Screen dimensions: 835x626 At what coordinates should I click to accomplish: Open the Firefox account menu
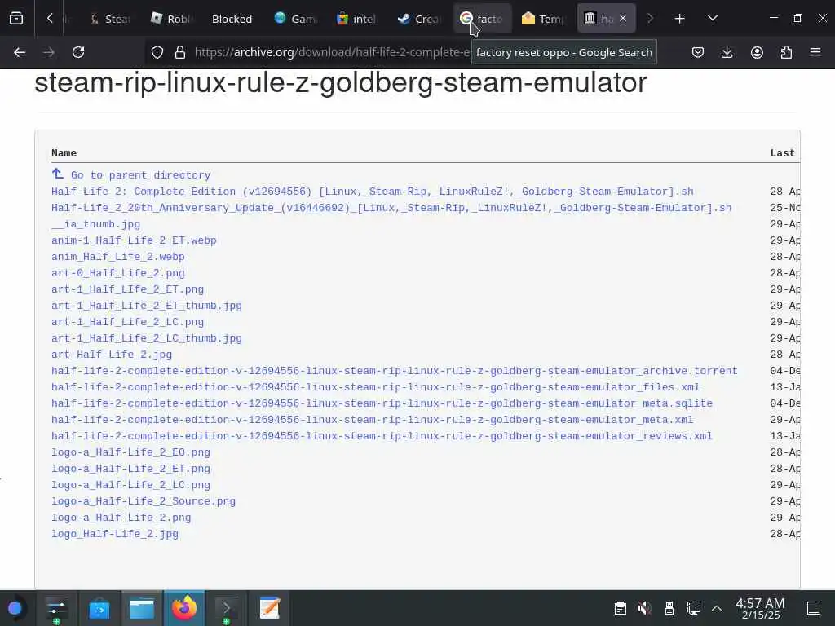pos(757,52)
